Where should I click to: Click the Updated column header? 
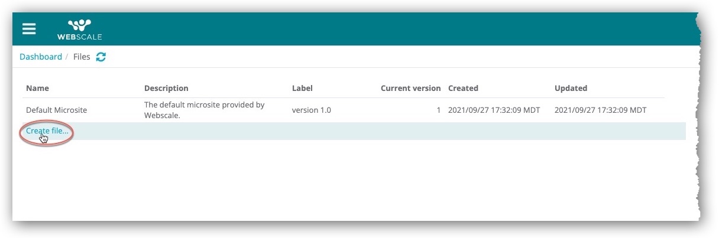coord(571,88)
